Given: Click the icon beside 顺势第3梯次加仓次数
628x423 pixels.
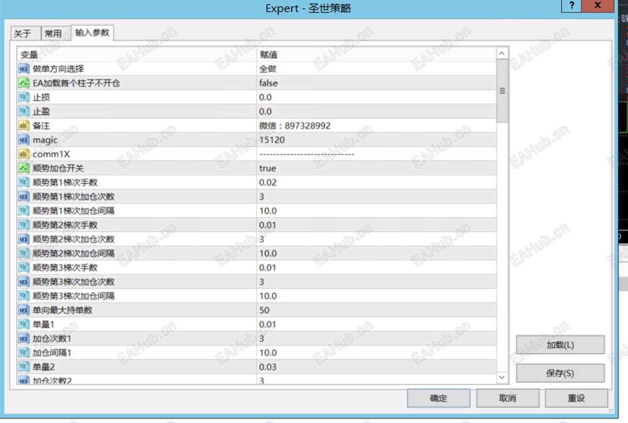Looking at the screenshot, I should (x=24, y=282).
